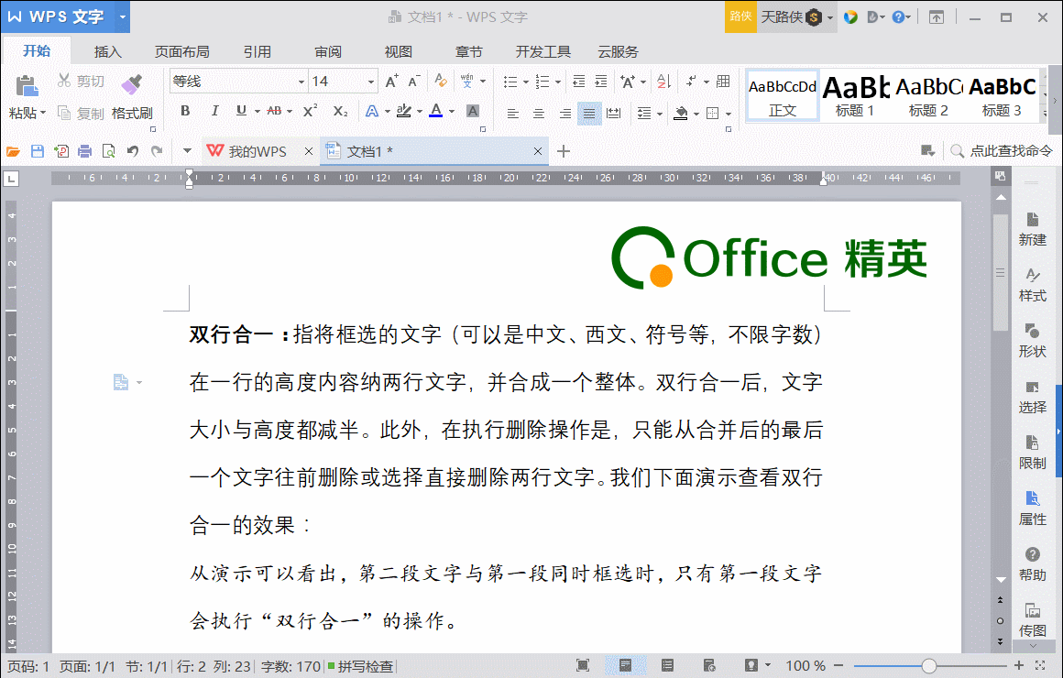Apply the 正文 (Normal) style
This screenshot has width=1063, height=678.
783,96
